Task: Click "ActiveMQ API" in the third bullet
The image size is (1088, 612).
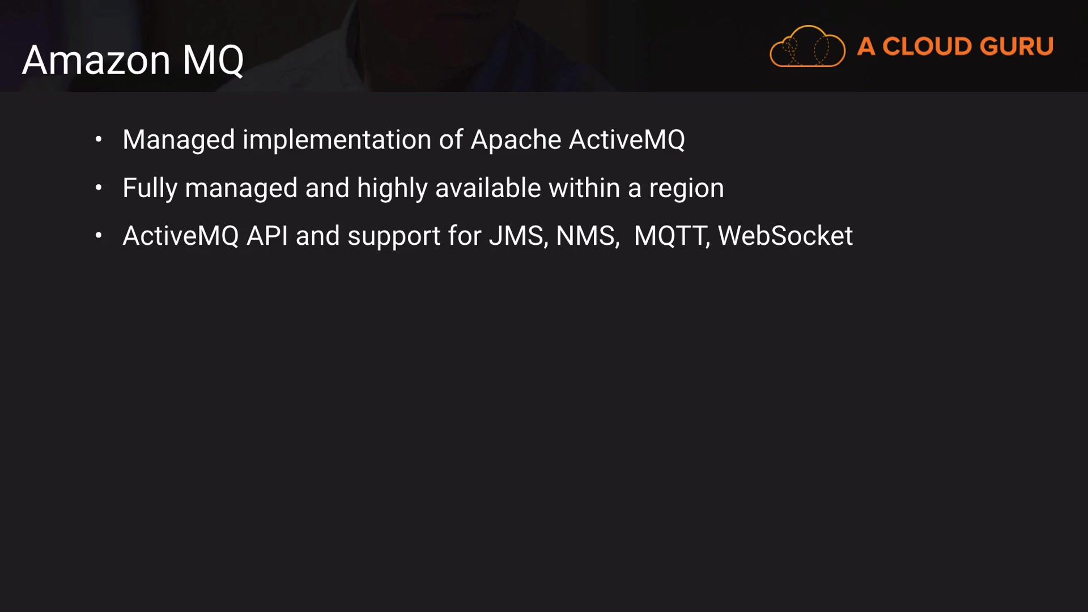Action: (x=205, y=236)
